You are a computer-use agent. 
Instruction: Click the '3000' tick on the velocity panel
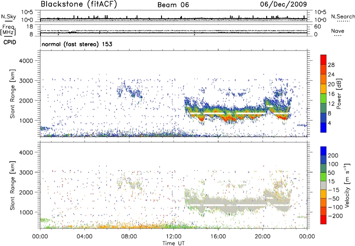pyautogui.click(x=26, y=172)
